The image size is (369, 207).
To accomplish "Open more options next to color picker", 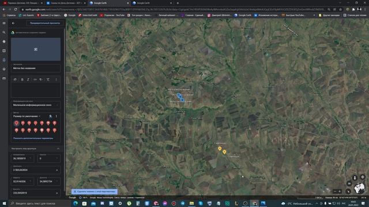I will [x=57, y=116].
